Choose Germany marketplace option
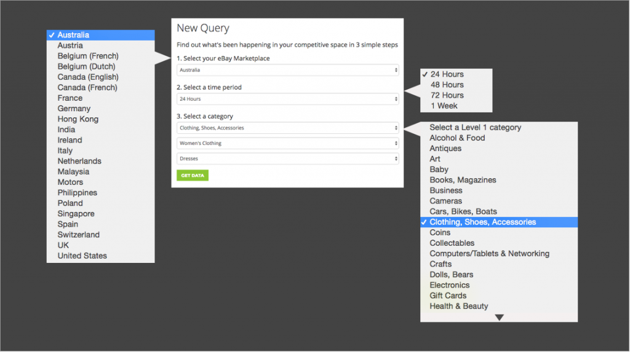 coord(100,108)
